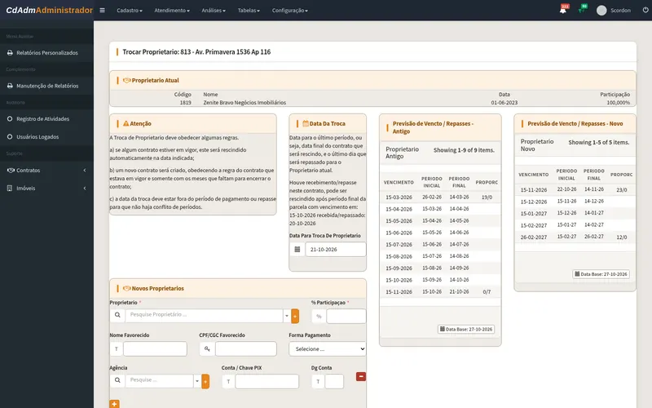Viewport: 652px width, 408px height.
Task: Open Relatórios Personalizados in sidebar
Action: tap(46, 53)
